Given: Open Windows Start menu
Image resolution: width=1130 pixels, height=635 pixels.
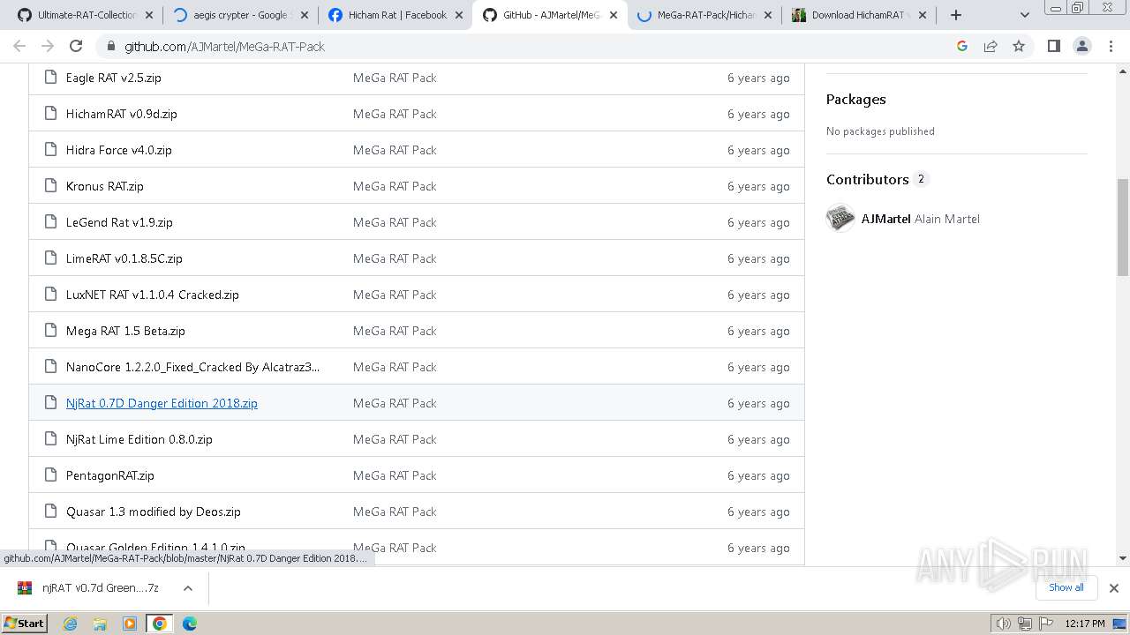Looking at the screenshot, I should pyautogui.click(x=24, y=624).
